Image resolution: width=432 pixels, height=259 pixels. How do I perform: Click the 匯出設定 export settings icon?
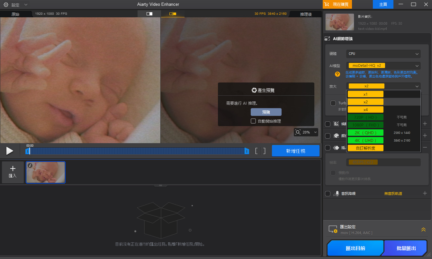tap(333, 229)
